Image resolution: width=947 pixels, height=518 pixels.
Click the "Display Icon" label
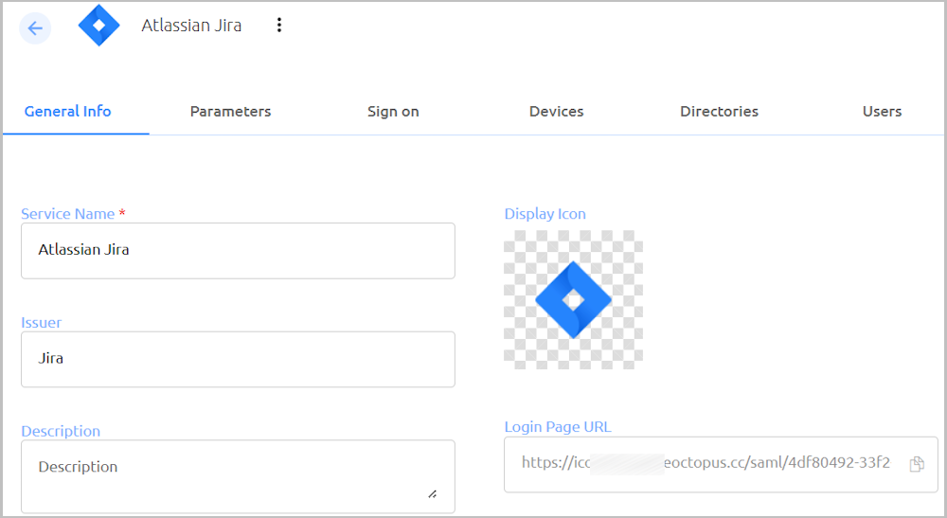pos(545,214)
